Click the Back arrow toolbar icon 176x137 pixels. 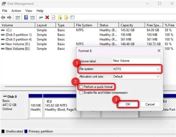click(x=3, y=17)
